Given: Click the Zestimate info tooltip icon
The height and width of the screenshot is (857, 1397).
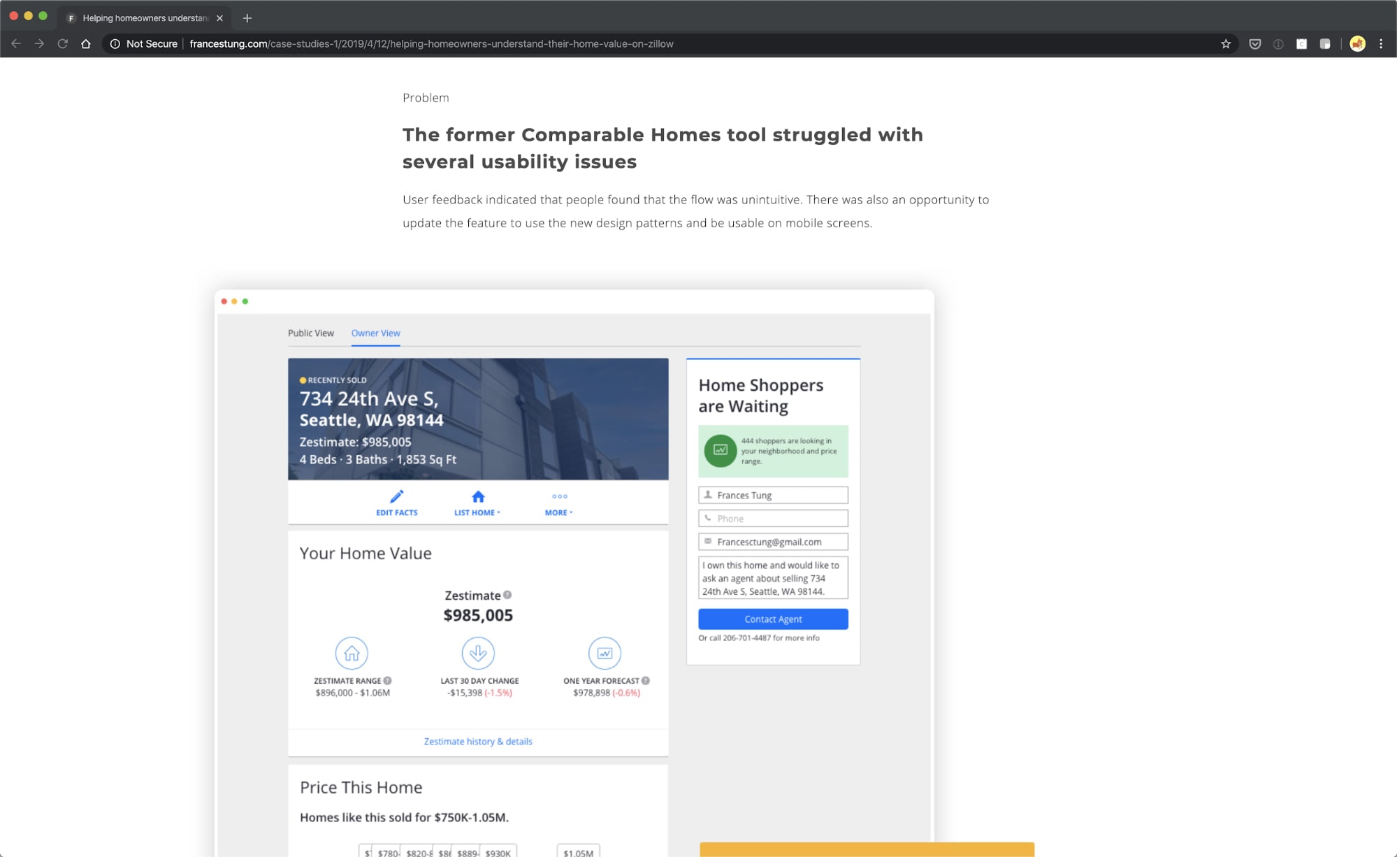Looking at the screenshot, I should pos(510,595).
